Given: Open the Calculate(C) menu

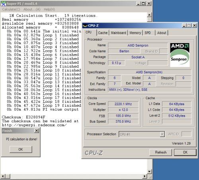Looking at the screenshot, I should point(11,9).
